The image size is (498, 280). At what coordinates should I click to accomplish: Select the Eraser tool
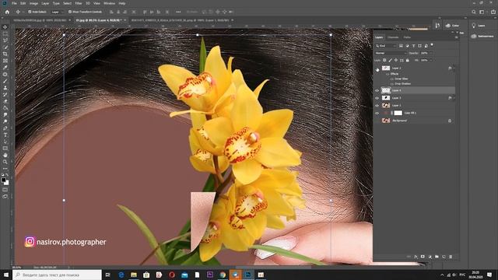5,101
